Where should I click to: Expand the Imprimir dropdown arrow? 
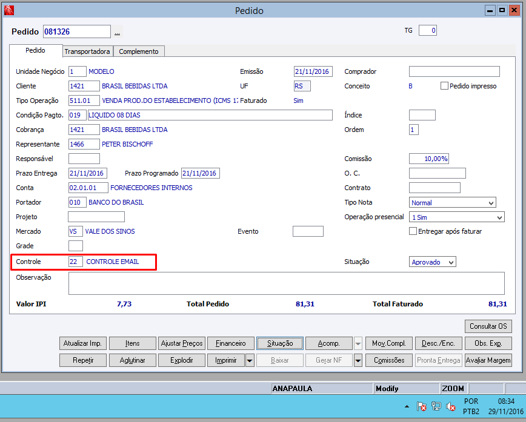click(250, 360)
